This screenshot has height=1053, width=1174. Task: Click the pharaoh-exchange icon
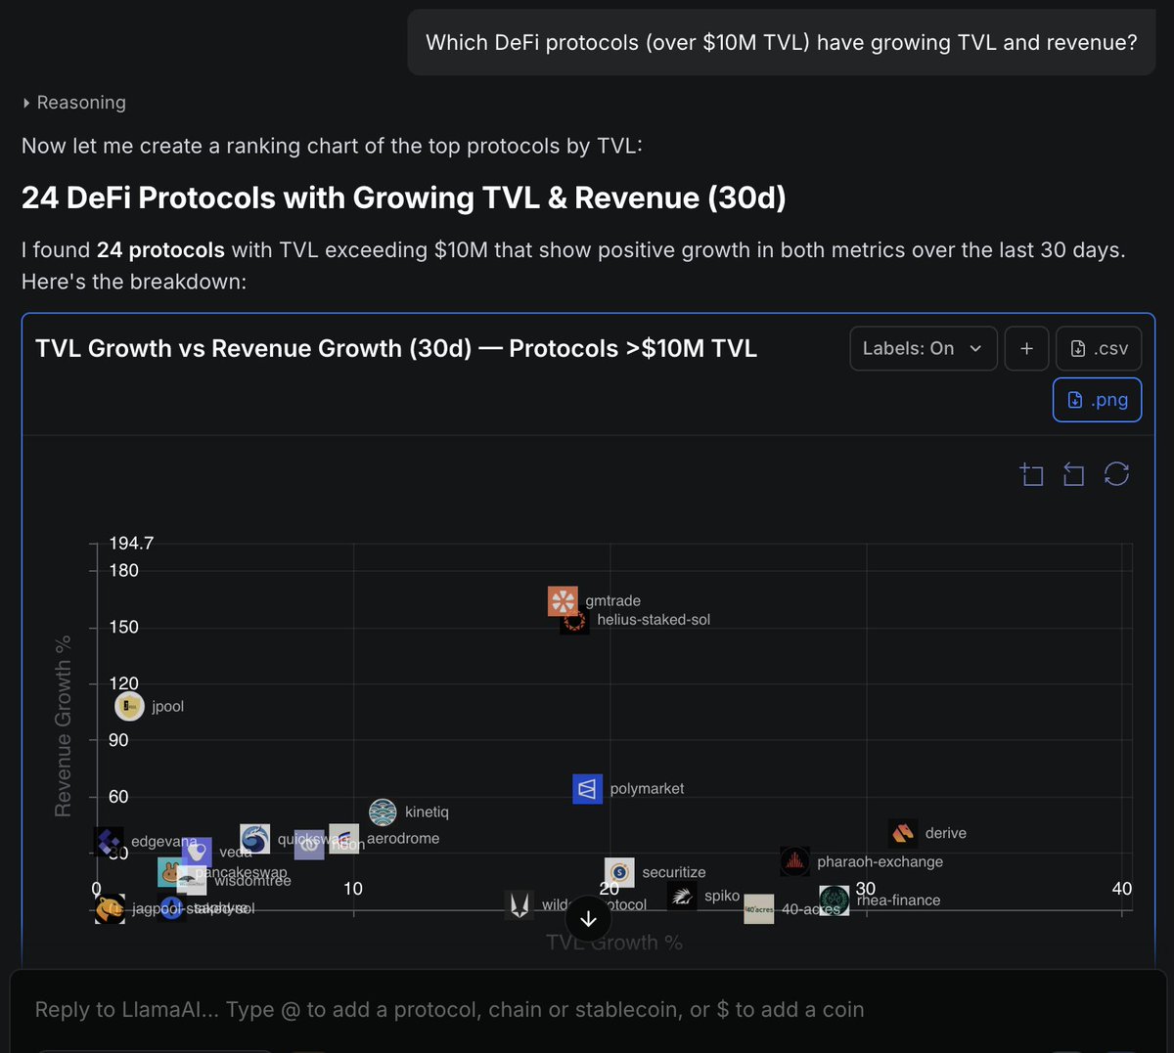click(x=794, y=861)
